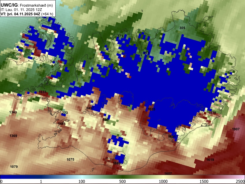Click the map value 1619
This screenshot has height=184, width=245.
coord(210,159)
